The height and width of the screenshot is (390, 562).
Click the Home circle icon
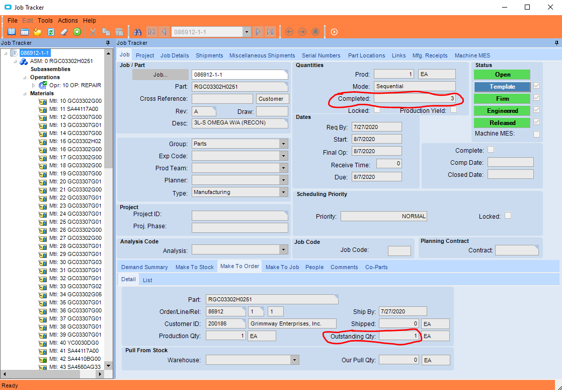[315, 32]
